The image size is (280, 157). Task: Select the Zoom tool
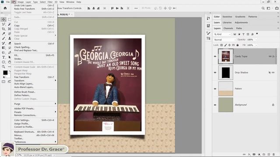(x=3, y=67)
